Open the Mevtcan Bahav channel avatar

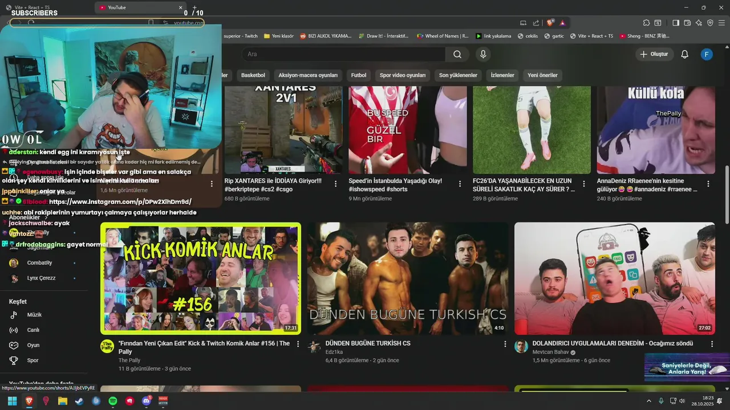(x=521, y=347)
